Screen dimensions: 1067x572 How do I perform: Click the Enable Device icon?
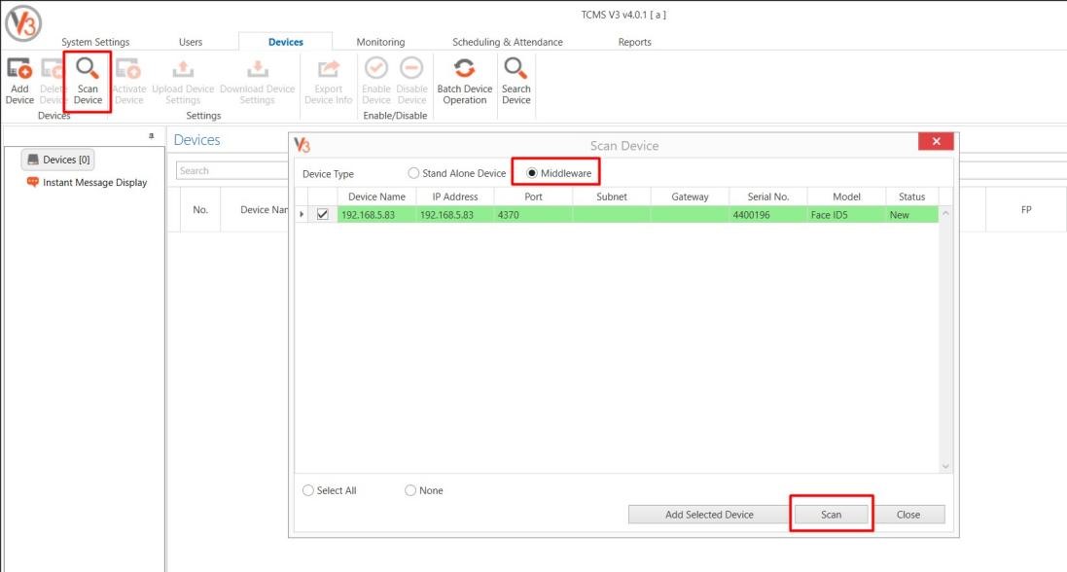click(x=376, y=81)
